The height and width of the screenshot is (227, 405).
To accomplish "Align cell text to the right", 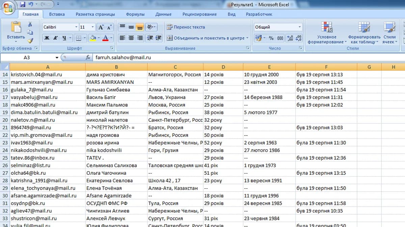I will point(140,38).
